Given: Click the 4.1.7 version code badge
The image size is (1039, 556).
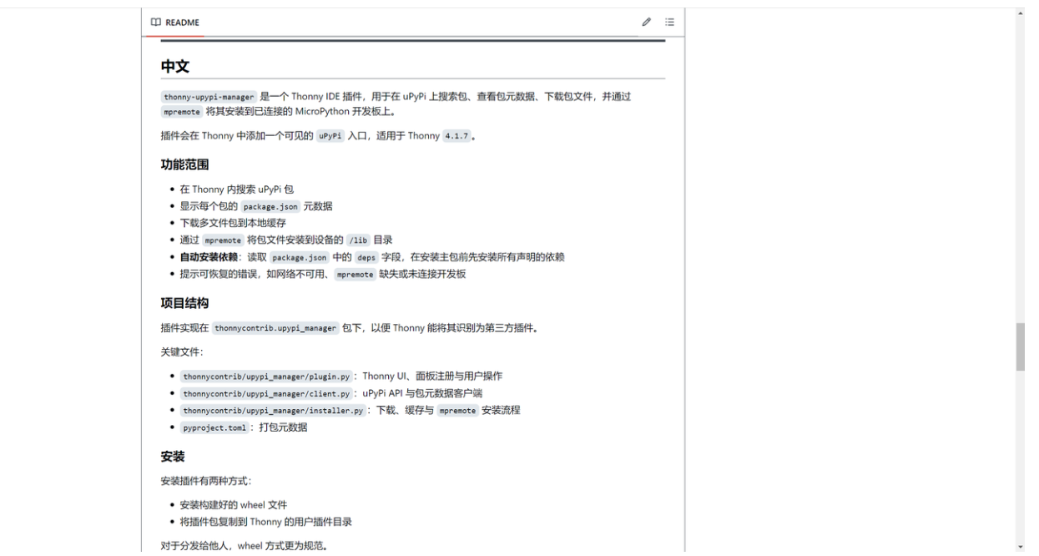Looking at the screenshot, I should [x=456, y=137].
